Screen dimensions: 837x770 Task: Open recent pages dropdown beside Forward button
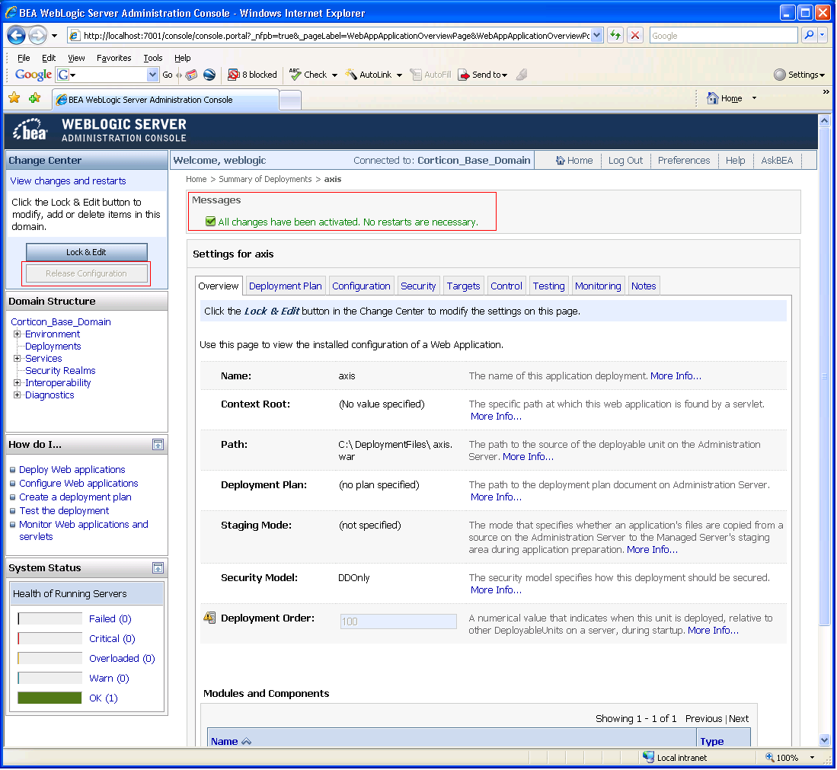(54, 36)
